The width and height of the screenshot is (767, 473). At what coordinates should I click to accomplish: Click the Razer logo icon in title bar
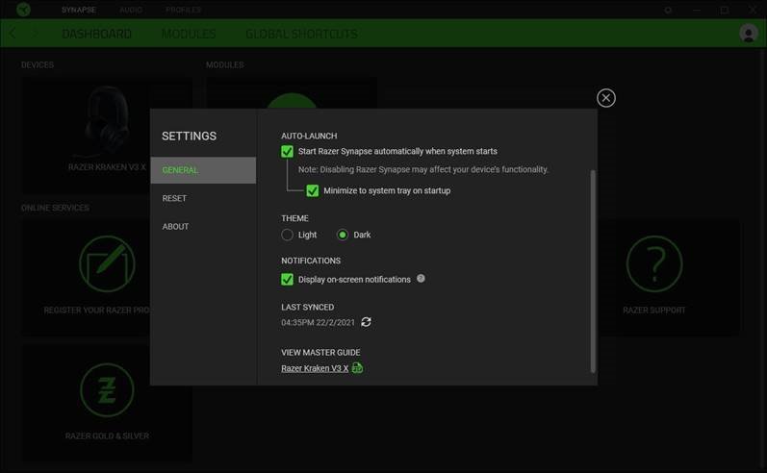point(23,10)
